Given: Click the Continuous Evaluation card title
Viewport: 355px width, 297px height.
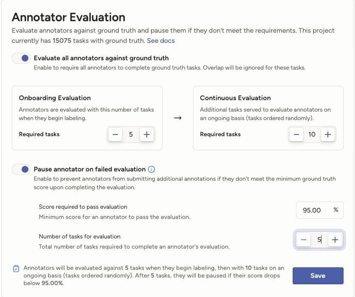Looking at the screenshot, I should point(235,98).
